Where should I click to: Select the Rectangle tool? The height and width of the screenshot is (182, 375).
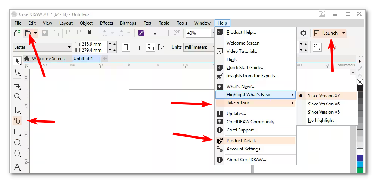coord(17,132)
